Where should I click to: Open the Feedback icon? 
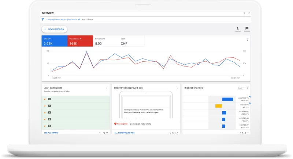coord(247,28)
